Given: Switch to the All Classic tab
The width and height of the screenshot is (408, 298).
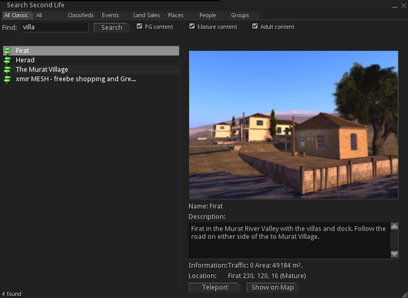Looking at the screenshot, I should [x=17, y=15].
